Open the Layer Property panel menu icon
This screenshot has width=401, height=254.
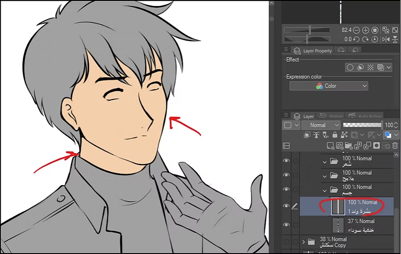[x=286, y=49]
